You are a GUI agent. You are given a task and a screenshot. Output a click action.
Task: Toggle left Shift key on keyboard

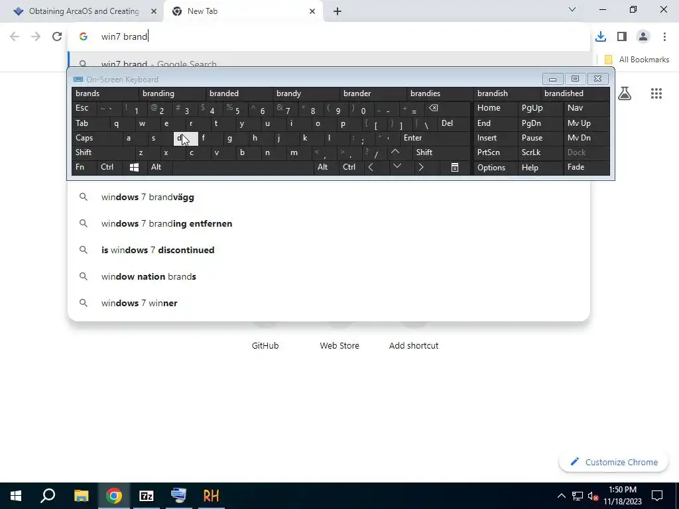click(103, 152)
